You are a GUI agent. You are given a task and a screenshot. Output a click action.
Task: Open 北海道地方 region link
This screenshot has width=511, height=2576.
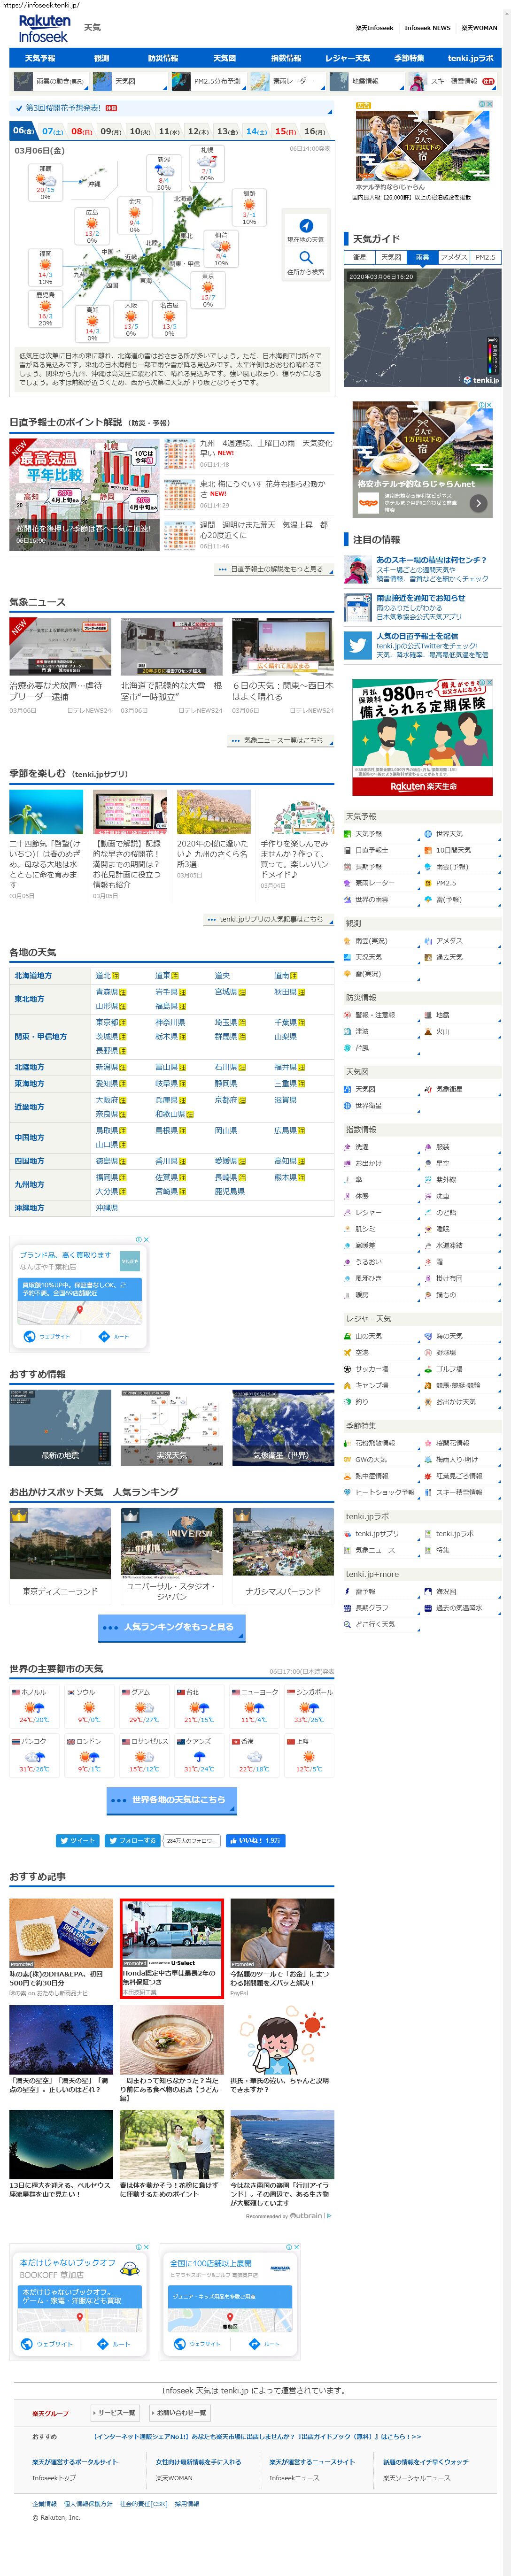coord(33,975)
